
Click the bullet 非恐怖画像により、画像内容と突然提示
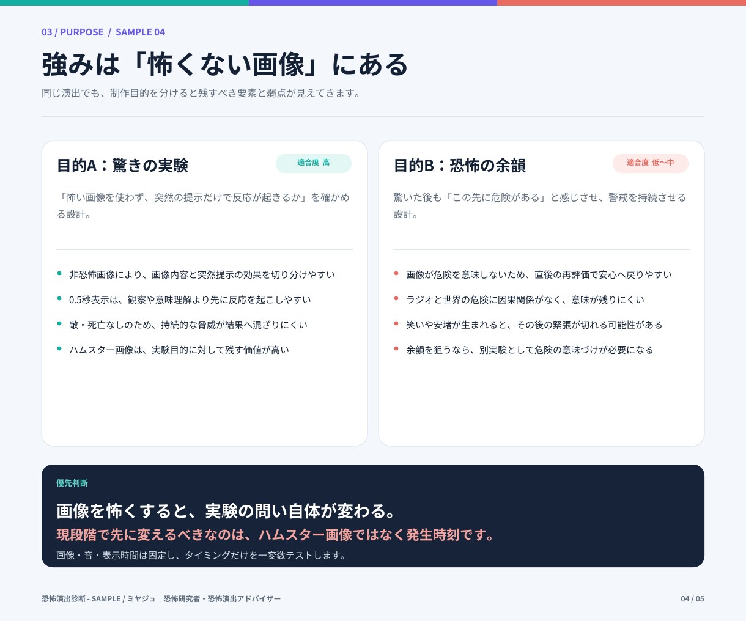point(202,274)
